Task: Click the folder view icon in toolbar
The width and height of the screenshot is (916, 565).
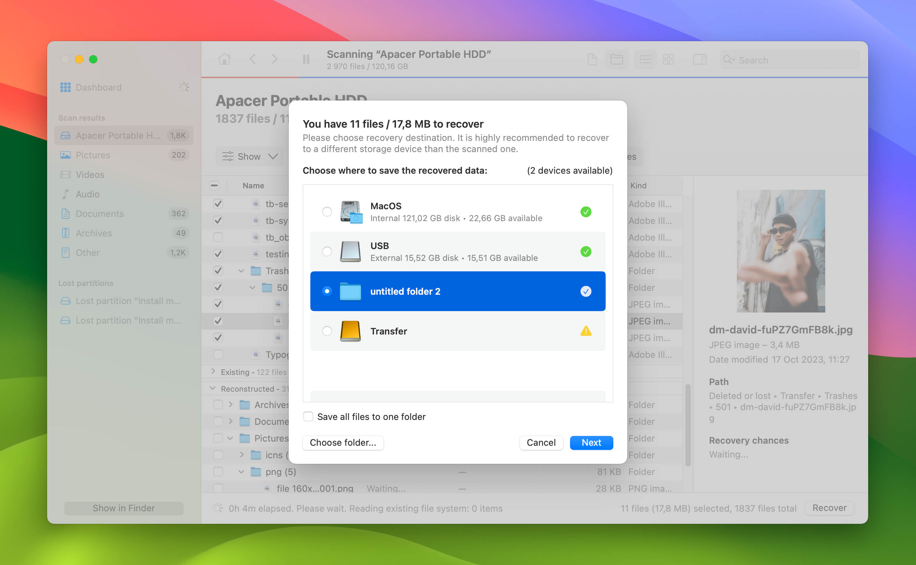Action: click(616, 59)
